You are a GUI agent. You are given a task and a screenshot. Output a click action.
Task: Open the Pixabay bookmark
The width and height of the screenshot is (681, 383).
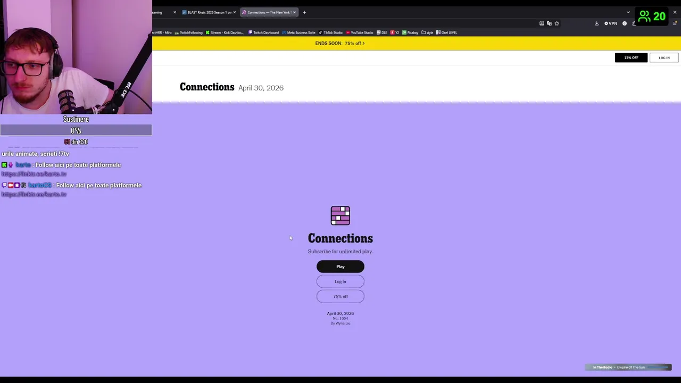[410, 32]
